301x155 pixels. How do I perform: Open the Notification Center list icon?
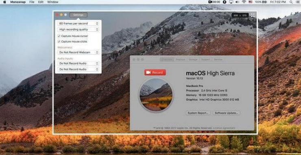tap(297, 2)
